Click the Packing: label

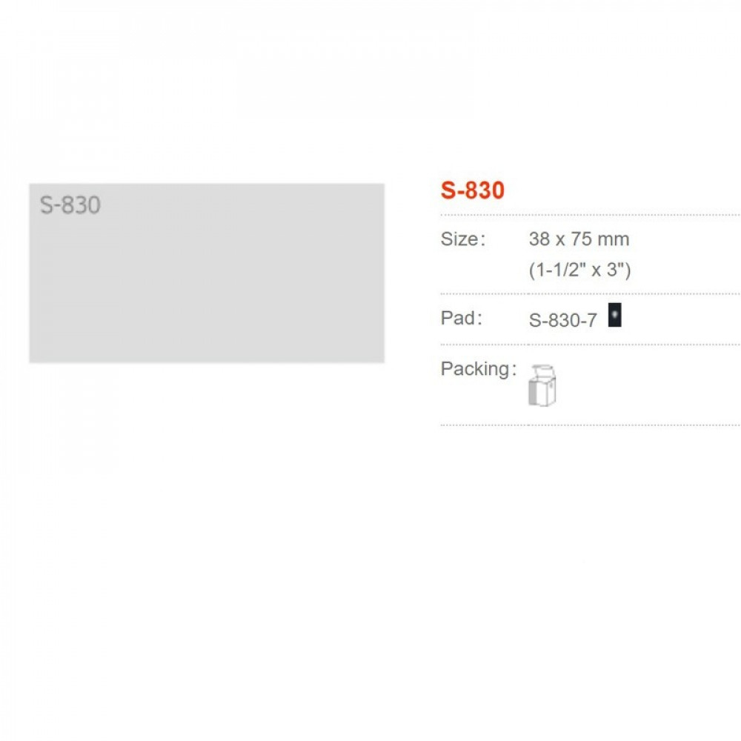(478, 368)
